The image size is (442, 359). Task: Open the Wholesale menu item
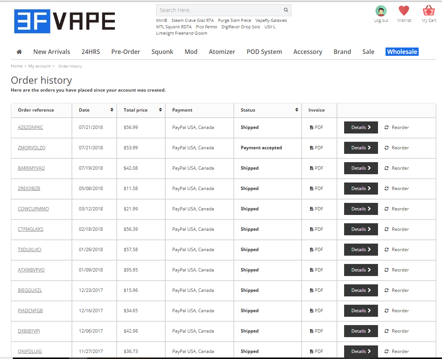[402, 52]
